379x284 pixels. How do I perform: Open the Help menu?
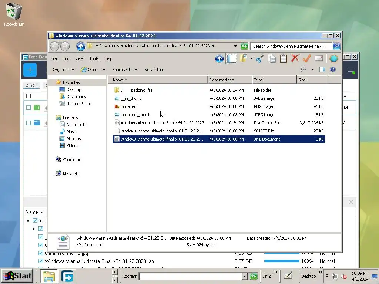tap(108, 58)
